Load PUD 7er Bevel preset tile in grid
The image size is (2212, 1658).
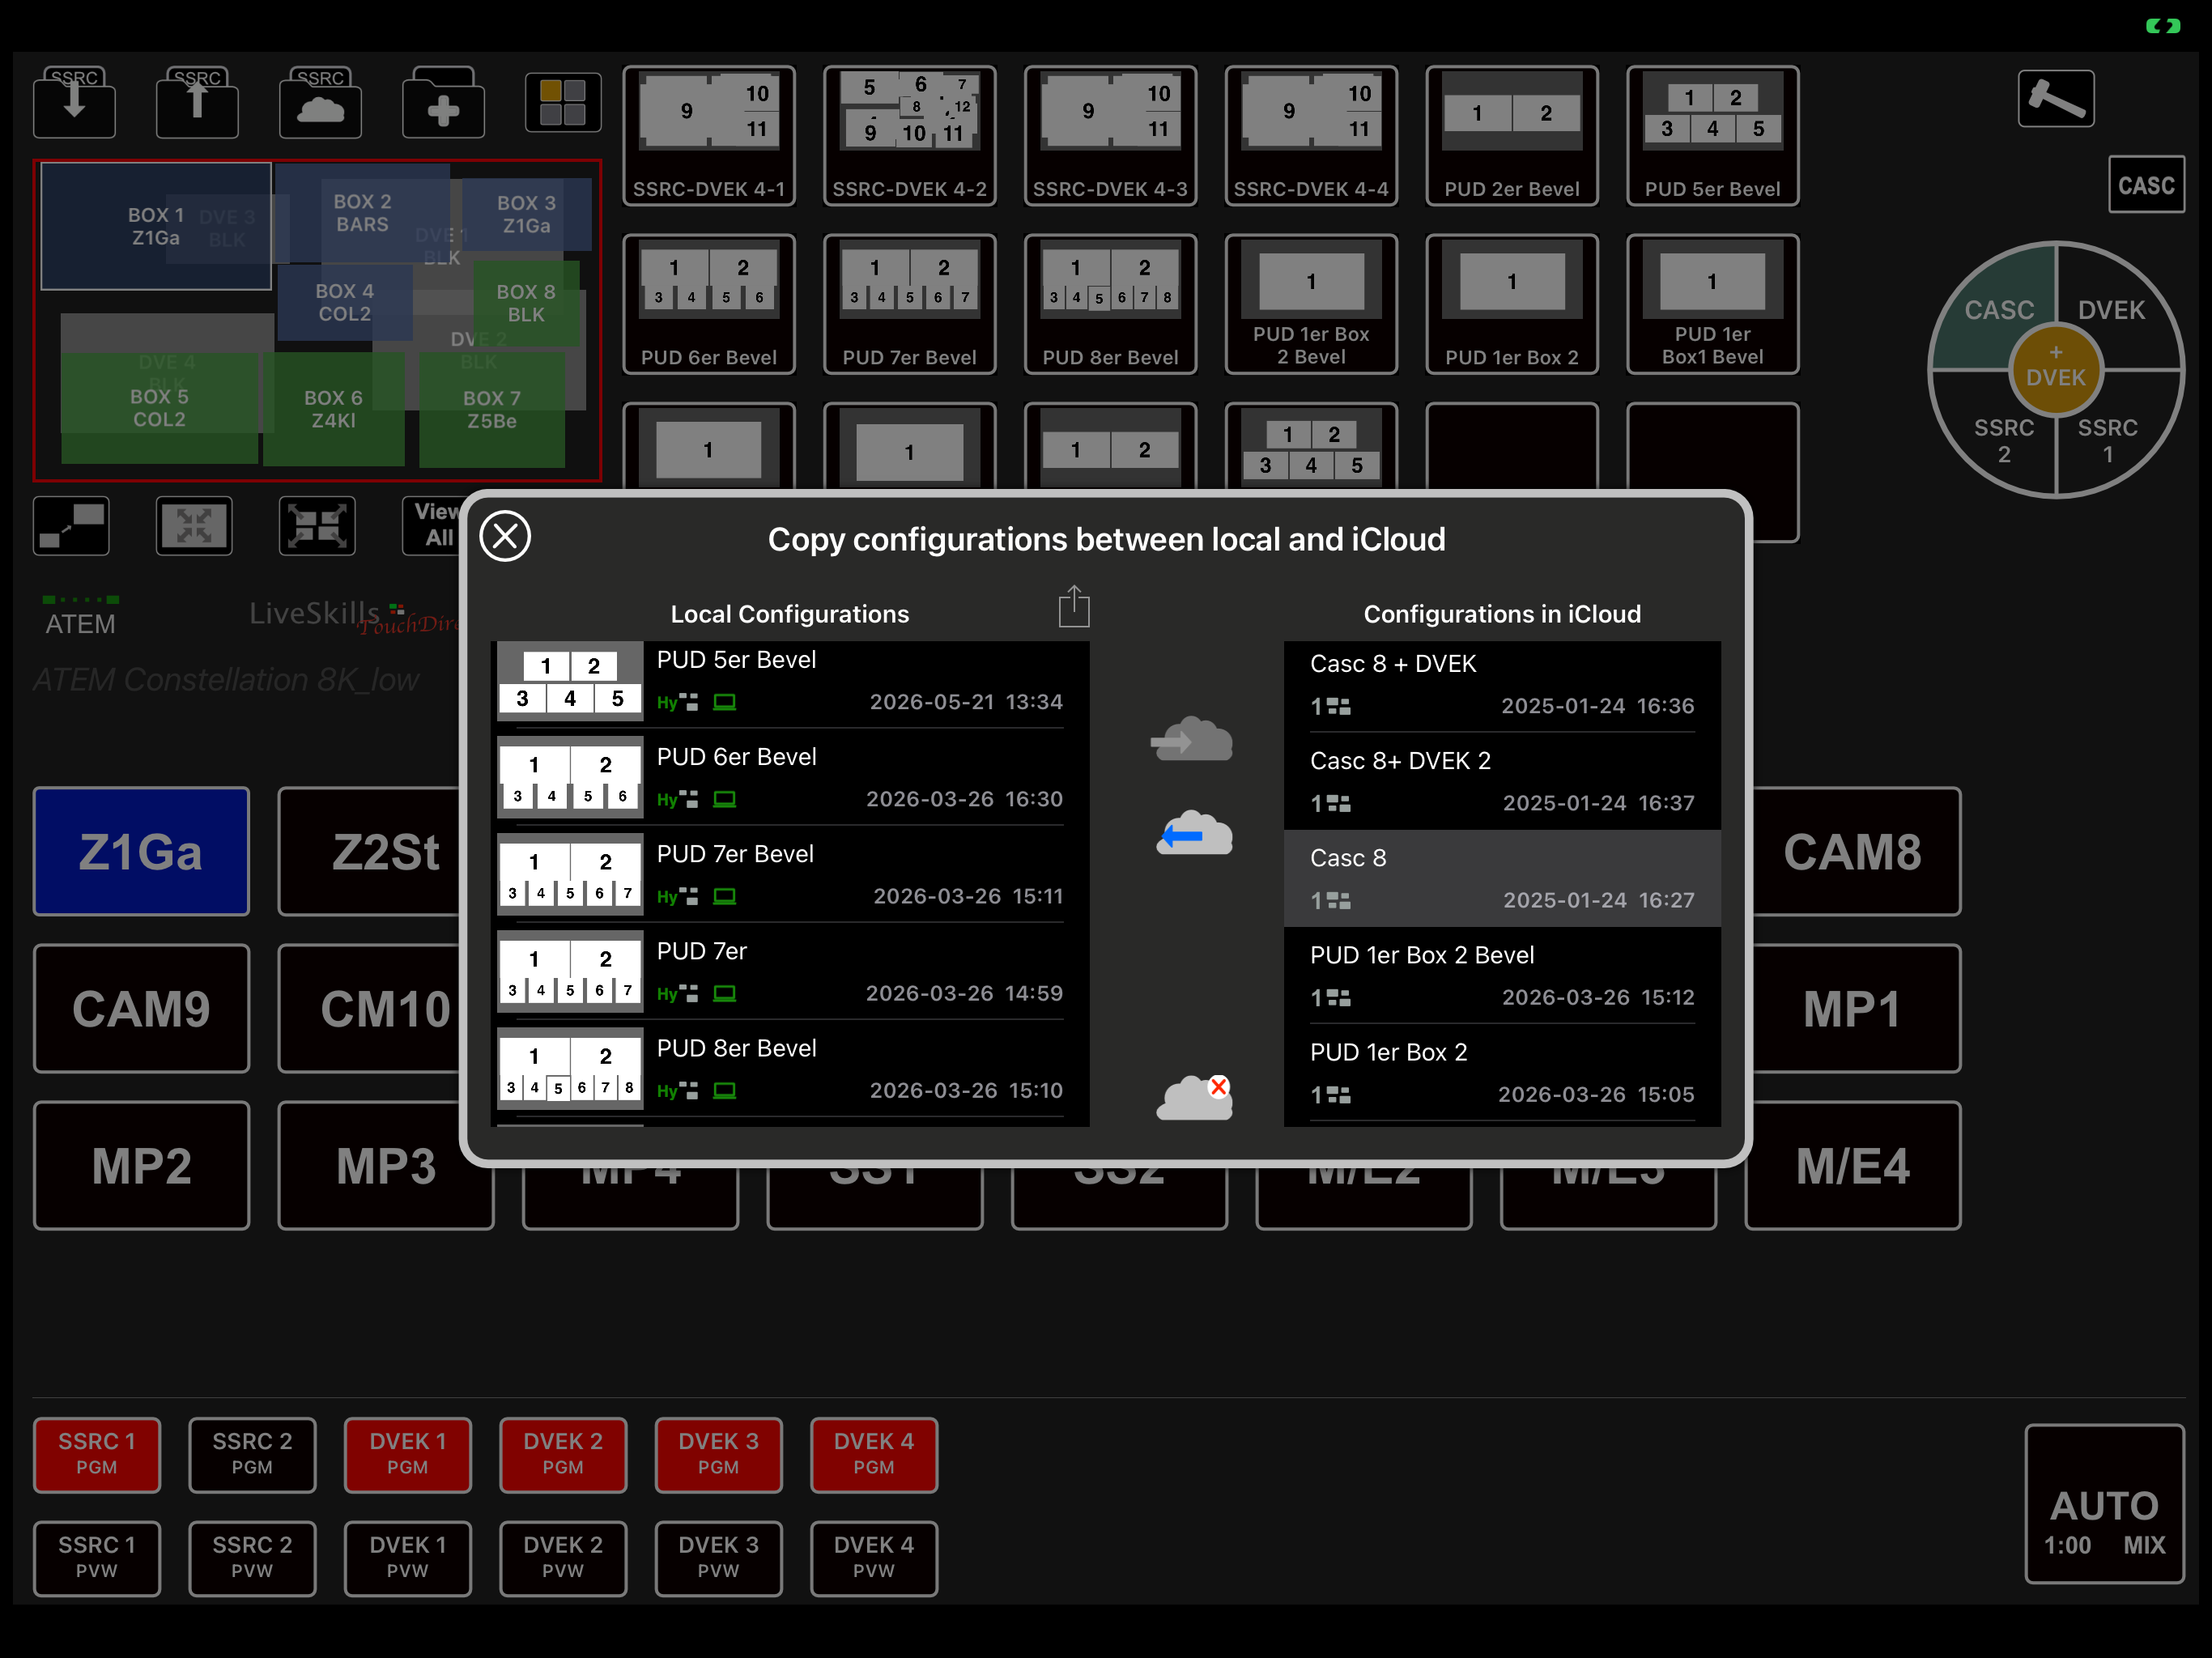(x=910, y=304)
